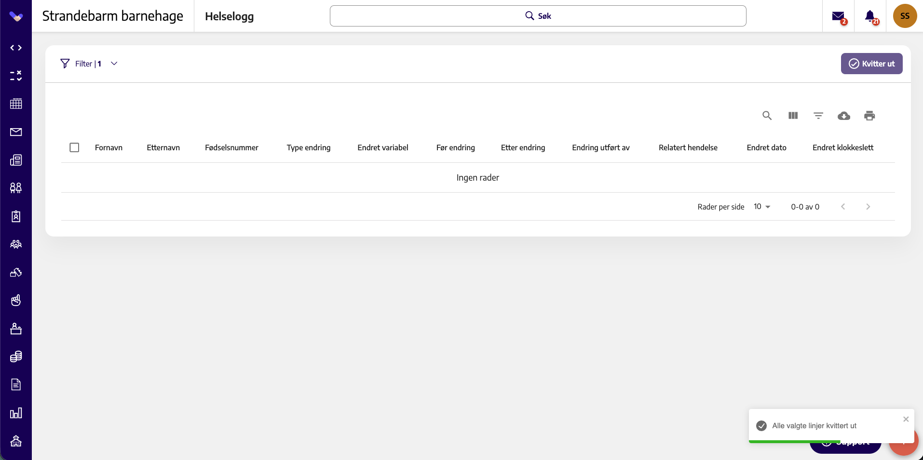Click the table search magnifier icon
Viewport: 923px width, 460px height.
[767, 116]
